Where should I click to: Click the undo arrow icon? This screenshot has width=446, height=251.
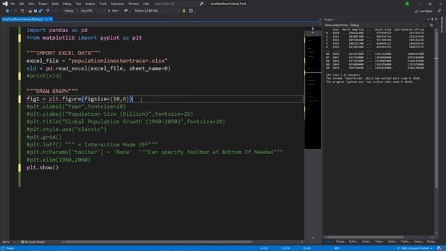coord(47,11)
